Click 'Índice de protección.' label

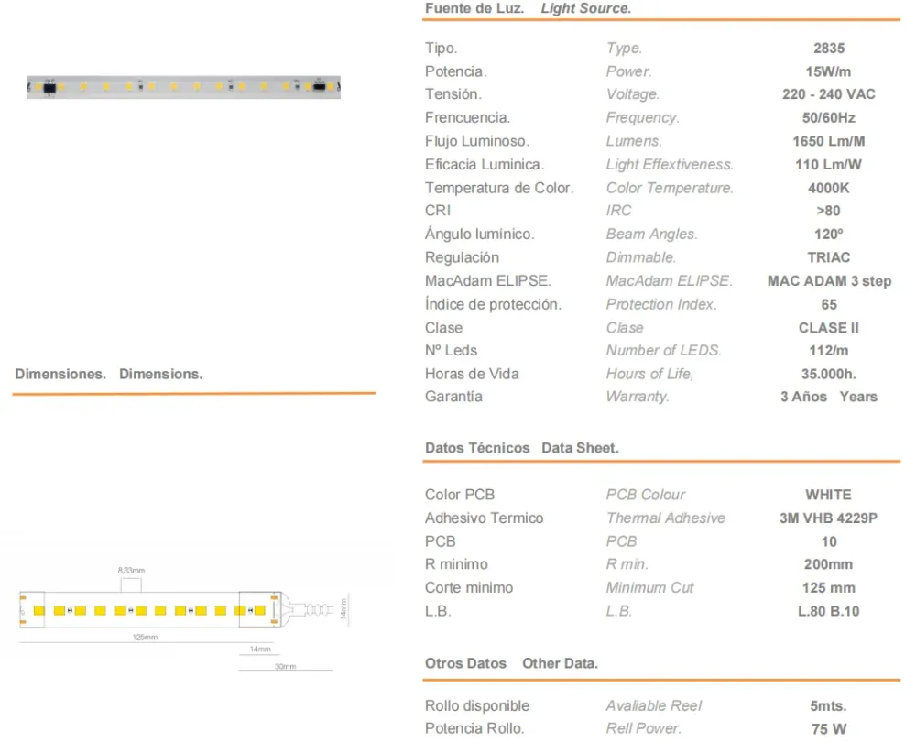(493, 304)
